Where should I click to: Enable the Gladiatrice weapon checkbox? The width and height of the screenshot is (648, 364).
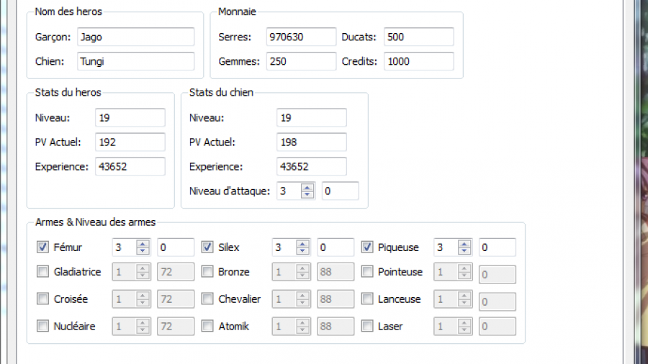pos(42,272)
